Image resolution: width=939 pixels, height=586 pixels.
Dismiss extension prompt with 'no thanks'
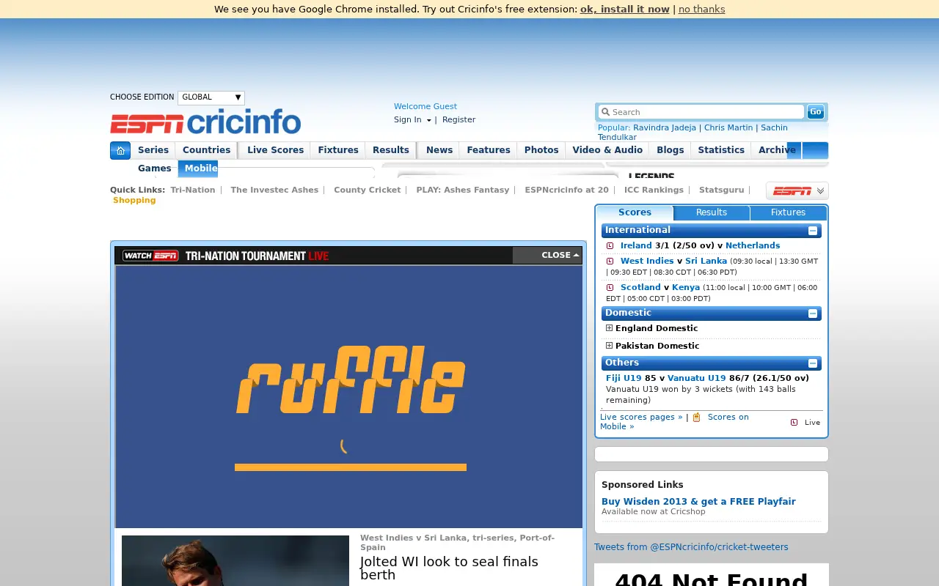701,10
